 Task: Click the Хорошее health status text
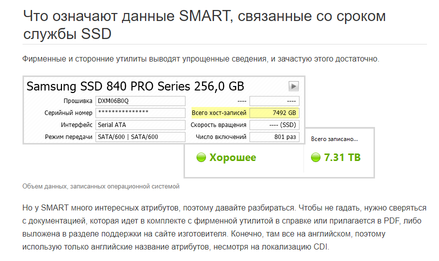click(x=232, y=158)
